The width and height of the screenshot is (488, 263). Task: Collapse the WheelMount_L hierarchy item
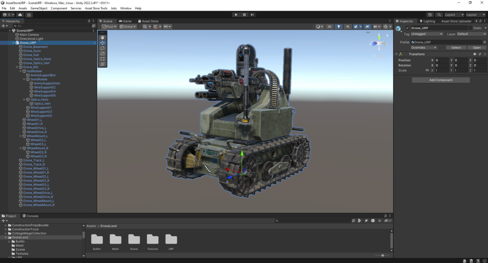pyautogui.click(x=20, y=136)
